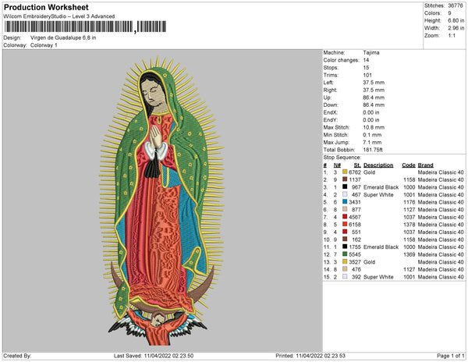Click the total bobbin value '181.75ft'
This screenshot has height=362, width=468.
coord(373,150)
